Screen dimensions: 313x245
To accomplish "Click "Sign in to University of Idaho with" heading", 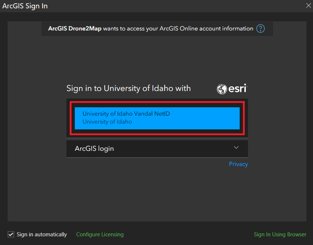I will (129, 88).
